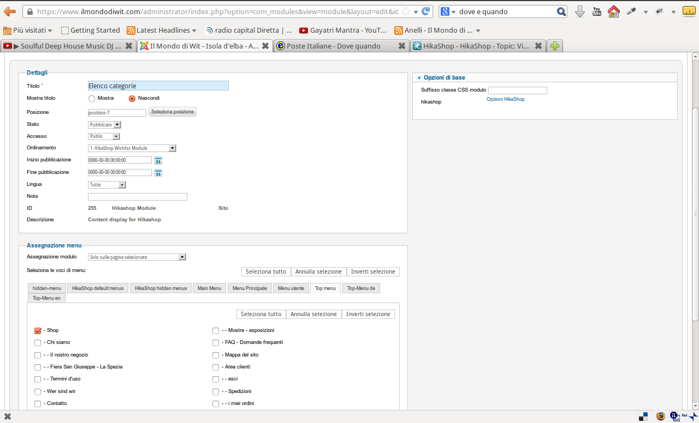This screenshot has height=423, width=699.
Task: Close the Soulful Deep House Music tab
Action: click(129, 46)
